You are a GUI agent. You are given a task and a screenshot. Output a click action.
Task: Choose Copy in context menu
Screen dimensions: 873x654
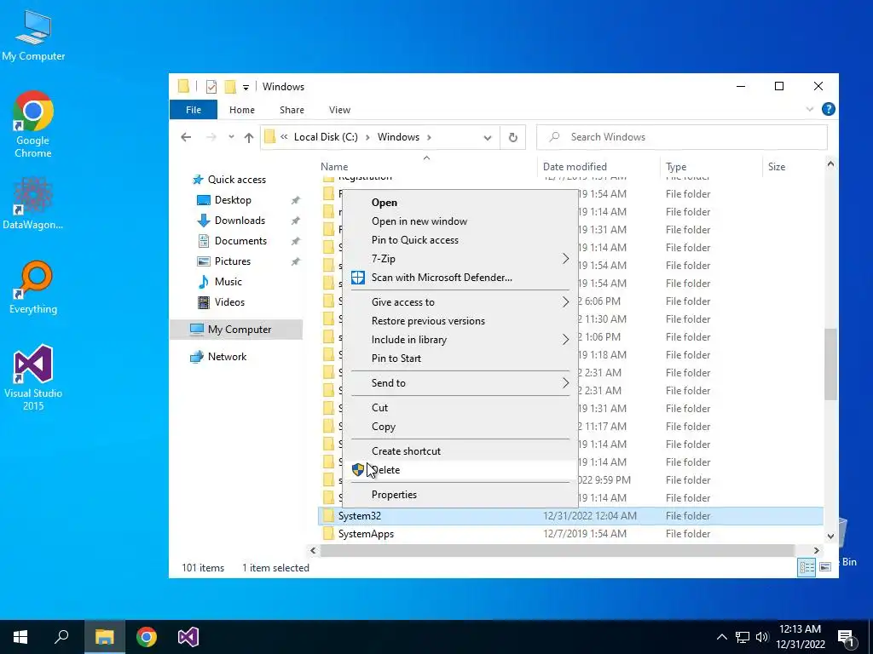pos(460,427)
